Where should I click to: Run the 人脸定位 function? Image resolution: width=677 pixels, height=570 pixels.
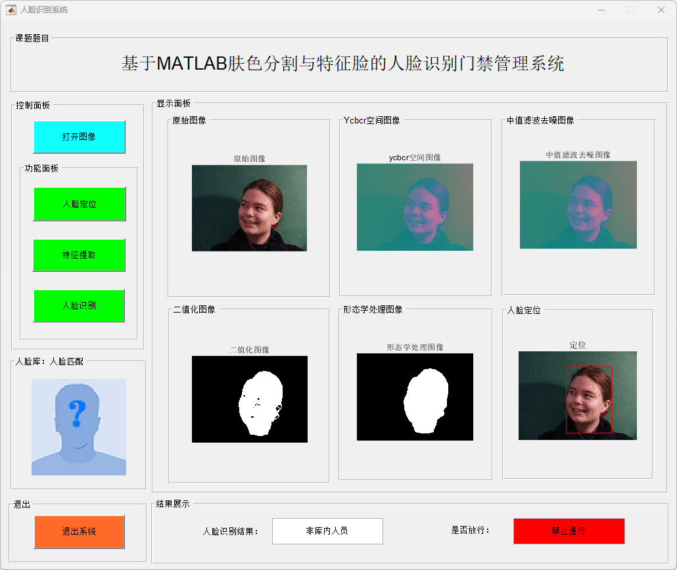80,204
